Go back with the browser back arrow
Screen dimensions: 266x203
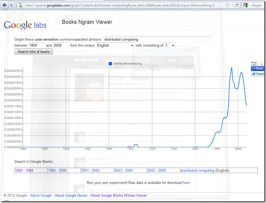tap(4, 5)
